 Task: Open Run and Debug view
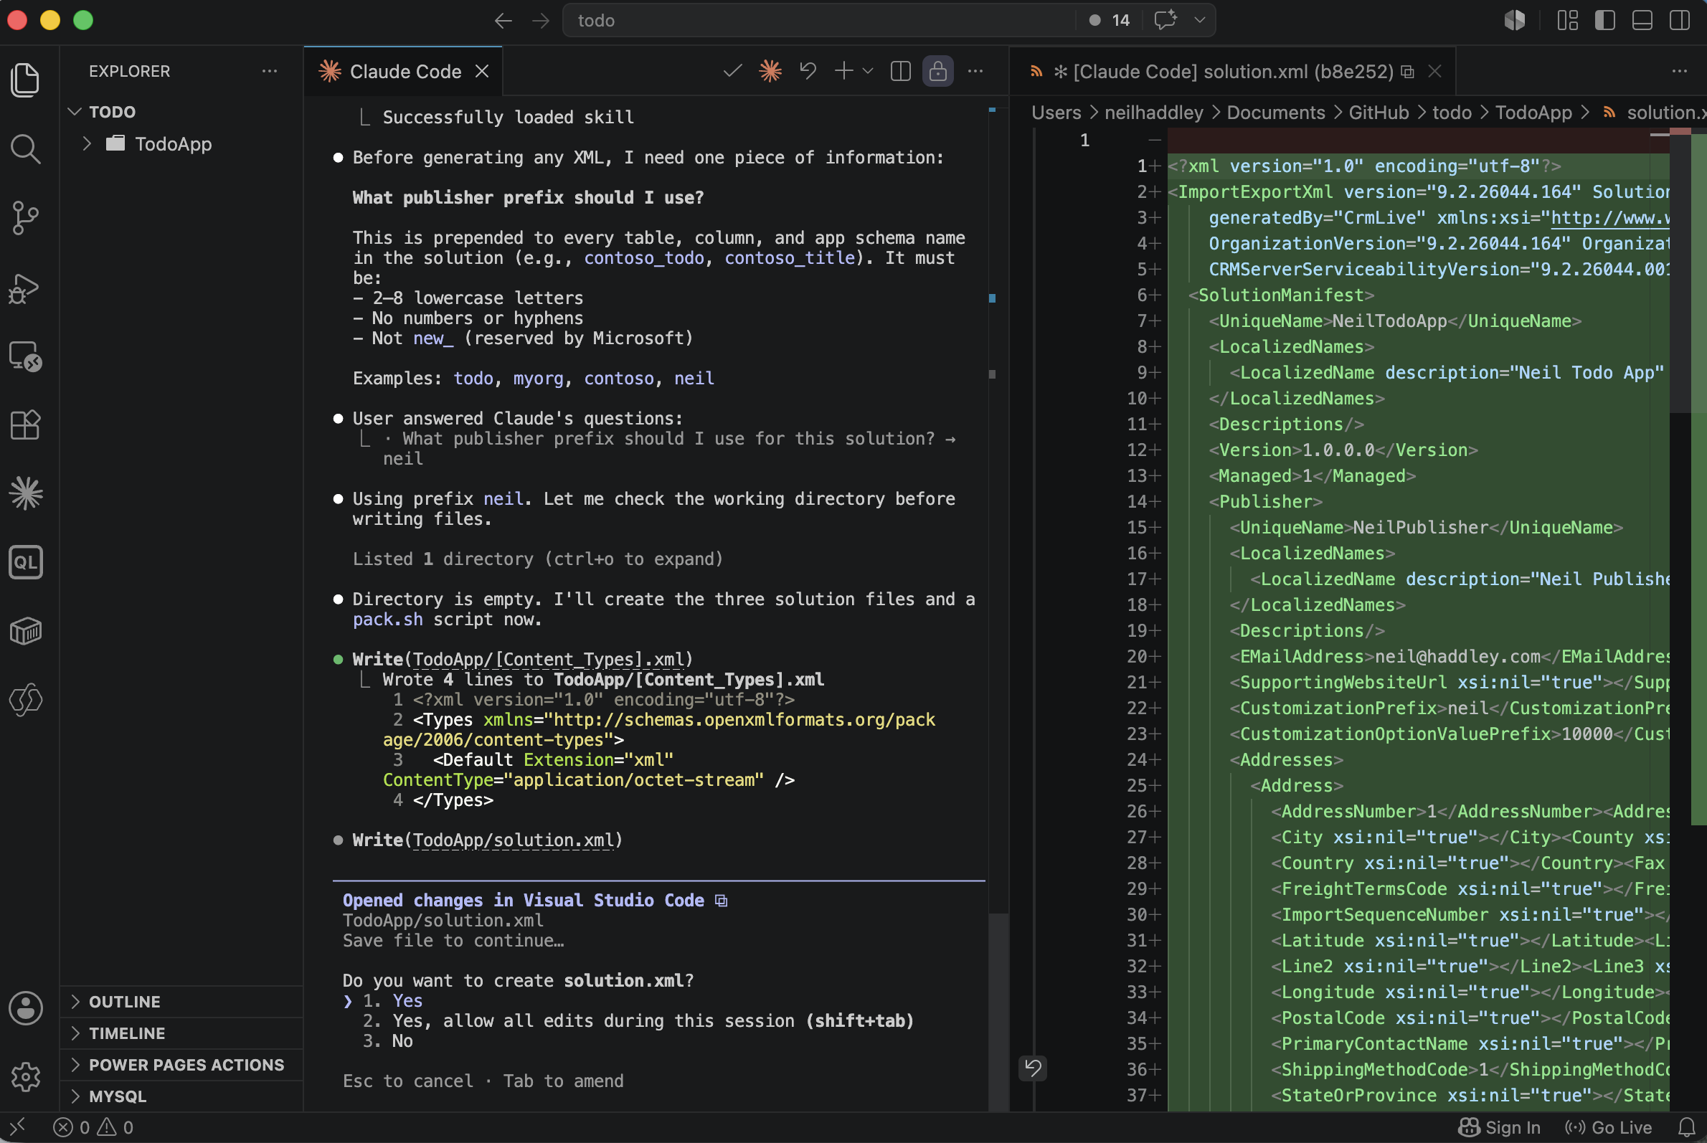pos(26,288)
